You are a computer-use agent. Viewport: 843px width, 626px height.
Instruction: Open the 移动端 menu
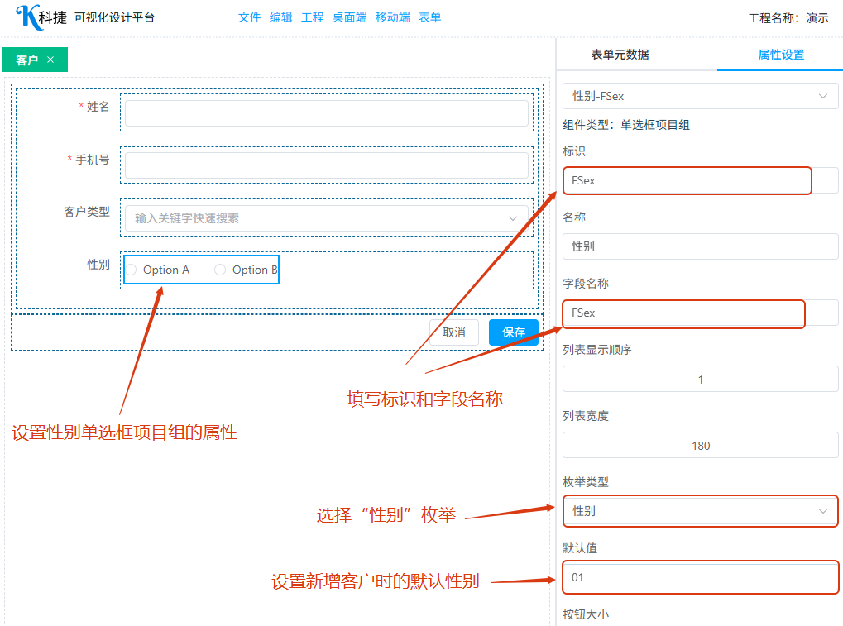click(392, 17)
